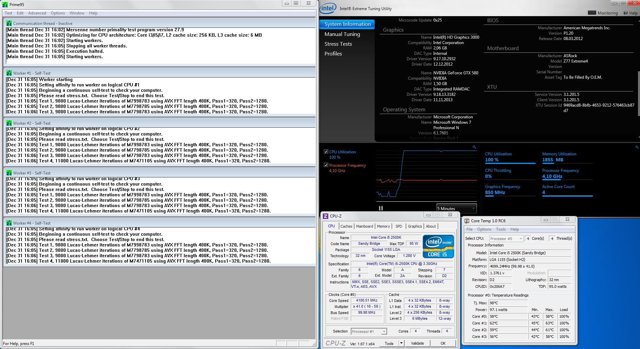640x349 pixels.
Task: Click the Communication thread window icon
Action: click(9, 23)
